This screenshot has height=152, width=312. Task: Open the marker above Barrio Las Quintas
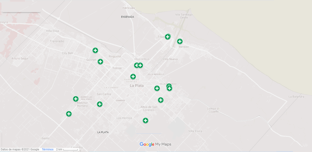(133, 76)
